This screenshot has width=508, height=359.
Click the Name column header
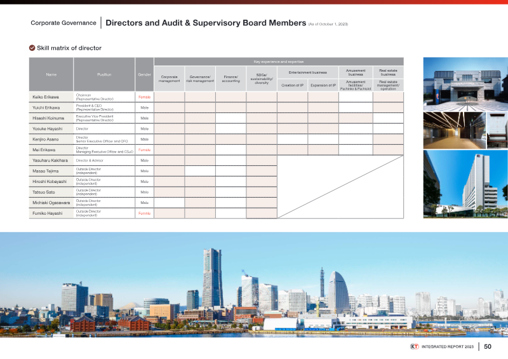click(51, 74)
